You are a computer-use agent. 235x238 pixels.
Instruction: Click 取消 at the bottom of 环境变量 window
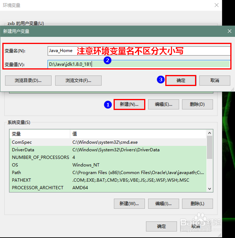point(195,226)
